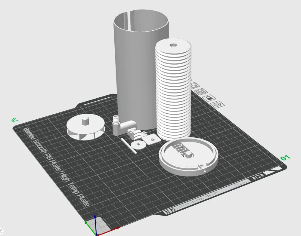Screen dimensions: 301x236
Task: Toggle the plate lock icon
Action: click(209, 98)
